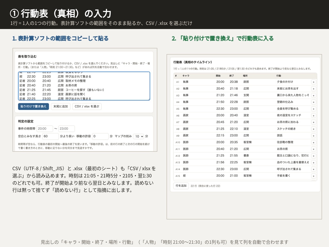Delete row A1 夕食の片付け

point(314,82)
